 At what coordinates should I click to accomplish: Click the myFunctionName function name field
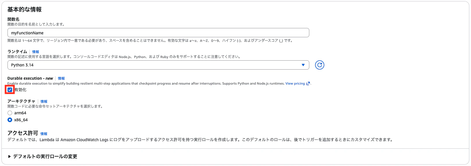coord(158,33)
